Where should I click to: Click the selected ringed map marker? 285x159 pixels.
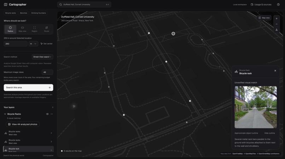(x=173, y=33)
